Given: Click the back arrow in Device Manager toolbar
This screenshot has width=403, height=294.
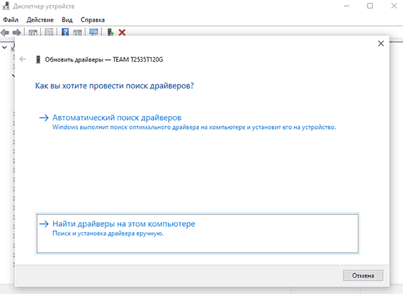Looking at the screenshot, I should tap(5, 32).
